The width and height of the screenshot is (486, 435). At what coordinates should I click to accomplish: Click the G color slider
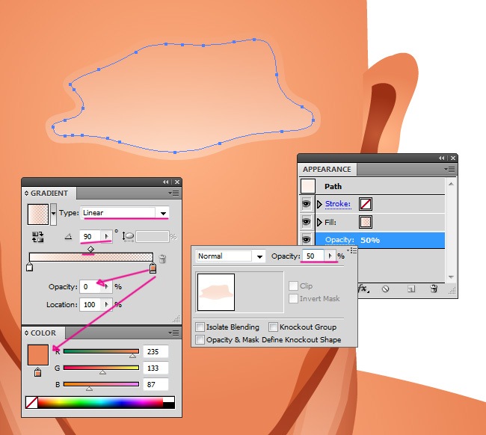[101, 368]
